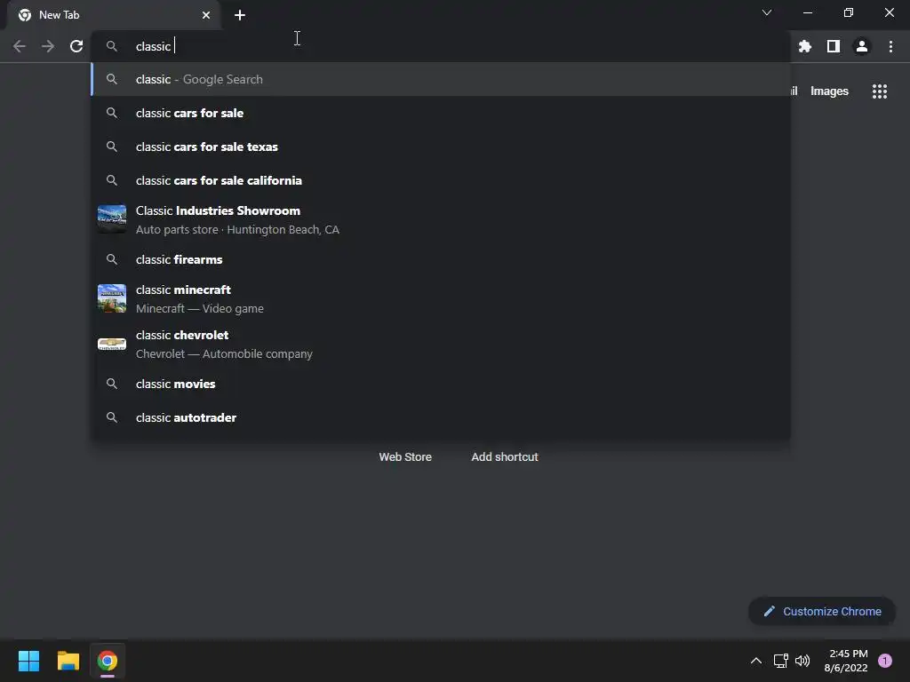910x682 pixels.
Task: Click the Classic Industries Showroom thumbnail
Action: click(112, 218)
